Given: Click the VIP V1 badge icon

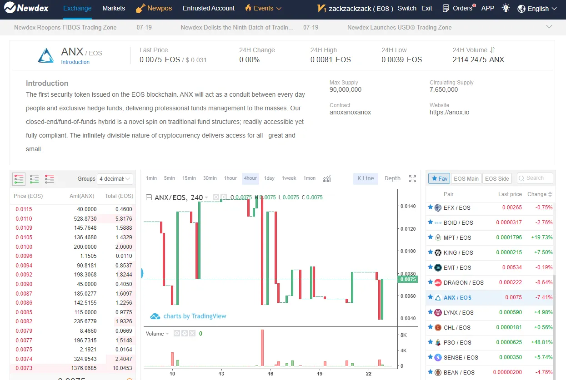Looking at the screenshot, I should click(321, 9).
